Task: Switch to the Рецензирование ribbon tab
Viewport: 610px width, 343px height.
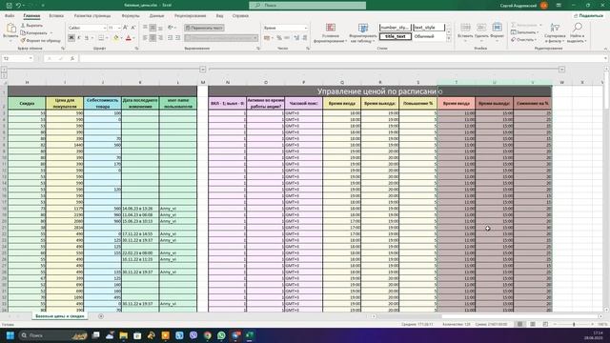Action: point(190,16)
